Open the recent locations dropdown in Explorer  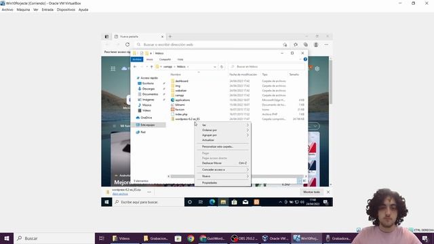point(146,66)
